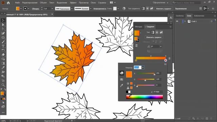217x122 pixels.
Task: Select the Gradient tool in toolbar
Action: [3, 63]
